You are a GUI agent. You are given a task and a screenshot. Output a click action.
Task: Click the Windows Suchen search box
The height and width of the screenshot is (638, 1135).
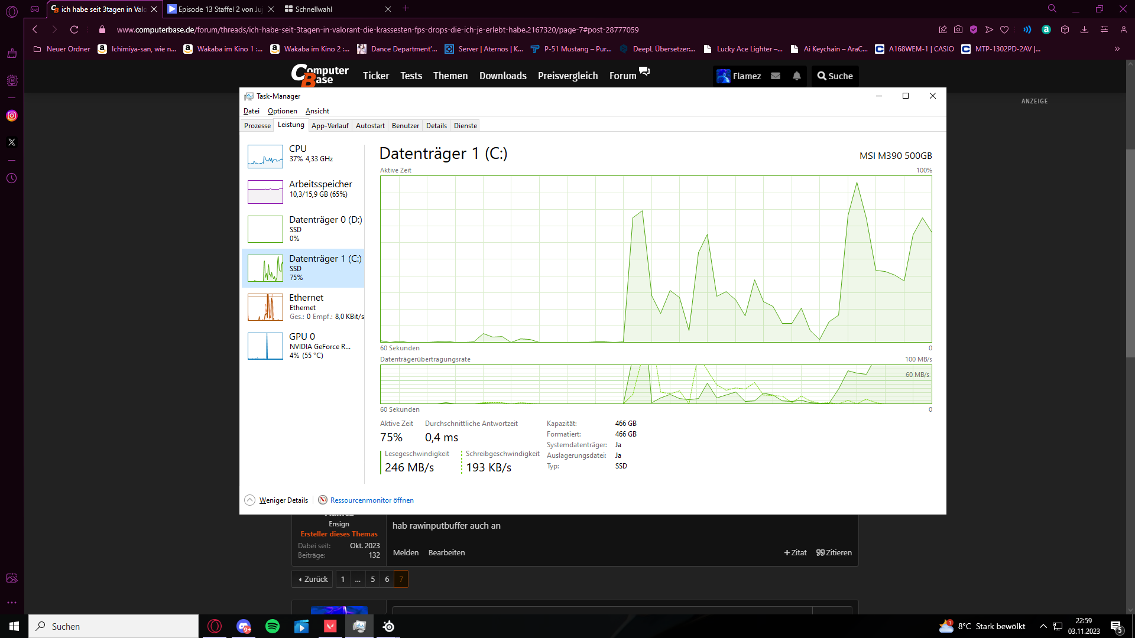pos(113,626)
